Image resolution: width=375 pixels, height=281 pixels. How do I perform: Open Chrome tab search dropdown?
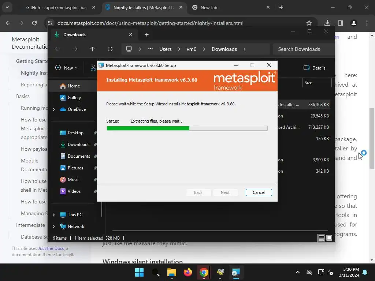[7, 7]
